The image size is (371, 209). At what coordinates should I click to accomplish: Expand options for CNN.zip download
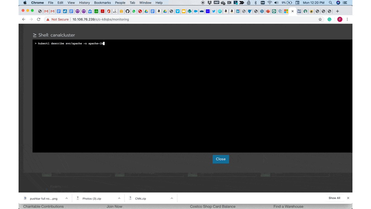point(172,198)
